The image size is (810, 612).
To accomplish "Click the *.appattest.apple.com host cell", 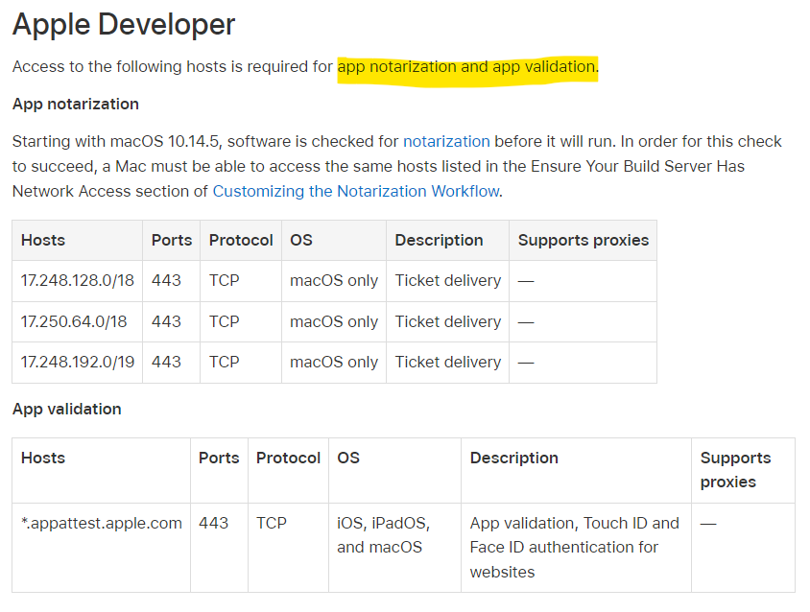I will point(102,523).
